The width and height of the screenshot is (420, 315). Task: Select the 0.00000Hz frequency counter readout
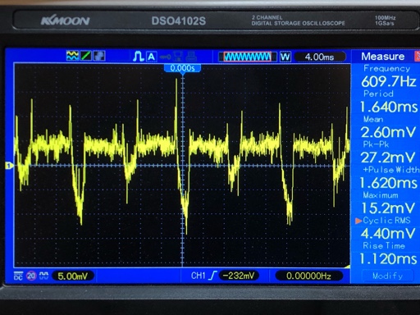coord(308,276)
